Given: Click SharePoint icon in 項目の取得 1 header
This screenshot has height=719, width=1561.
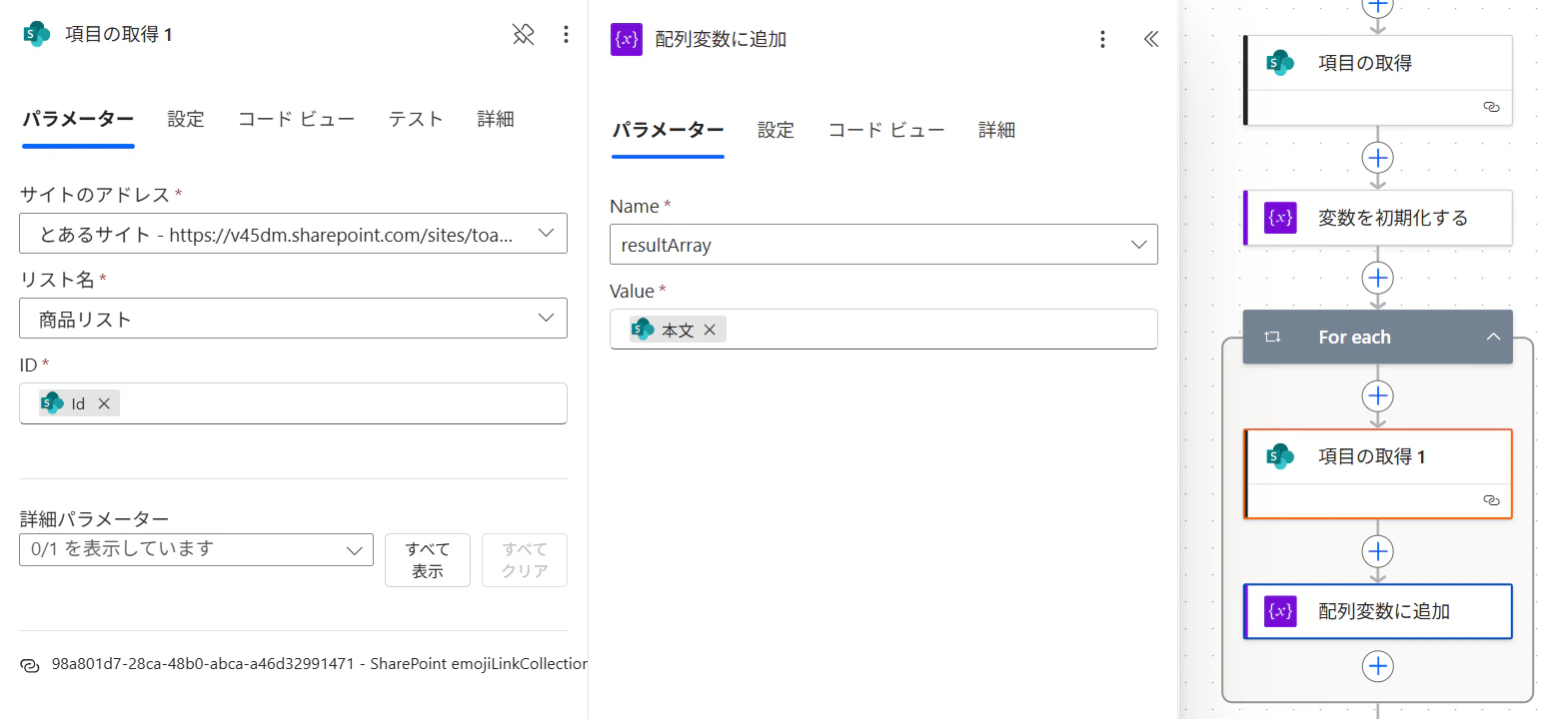Looking at the screenshot, I should coord(37,34).
